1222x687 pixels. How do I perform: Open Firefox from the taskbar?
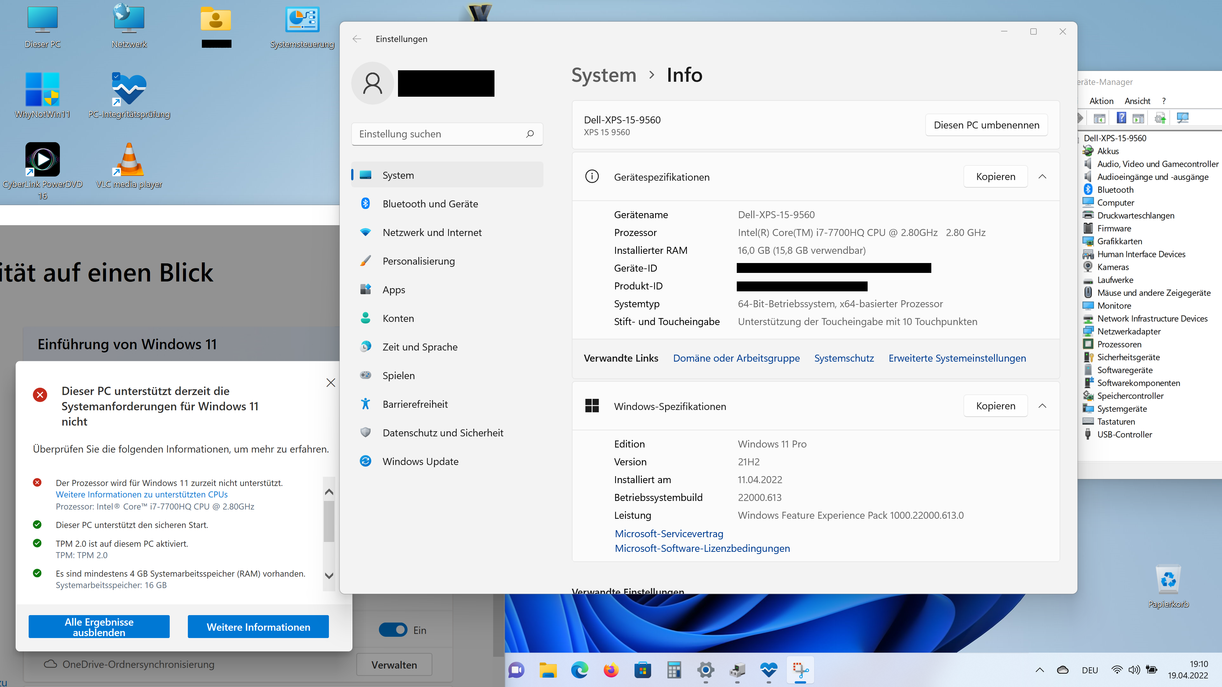(611, 670)
